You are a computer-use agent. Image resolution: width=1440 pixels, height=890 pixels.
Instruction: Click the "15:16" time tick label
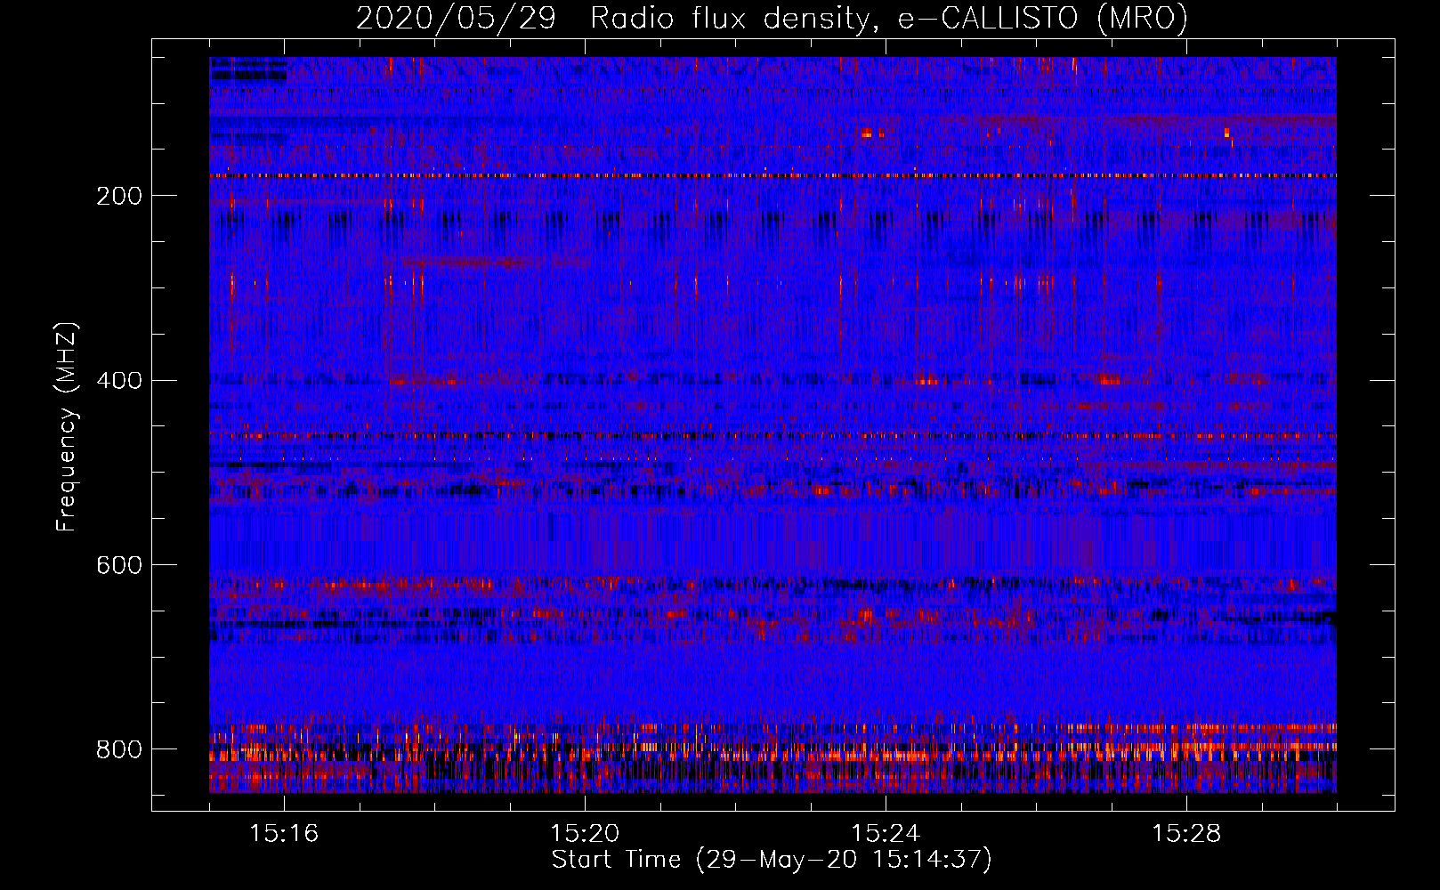click(284, 834)
